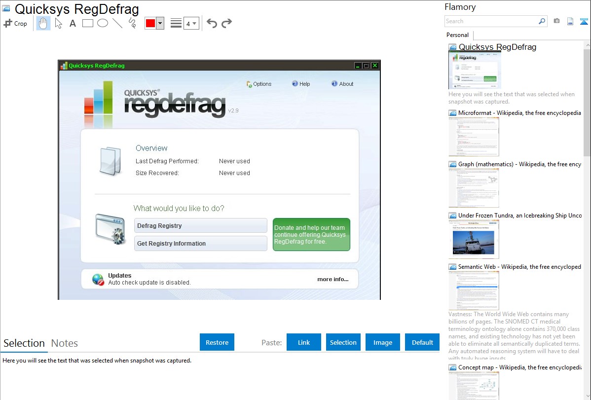Click the camera capture icon
Viewport: 591px width, 400px height.
pos(556,21)
